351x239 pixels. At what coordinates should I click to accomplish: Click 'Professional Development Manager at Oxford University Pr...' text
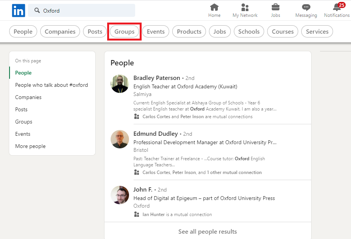(205, 142)
